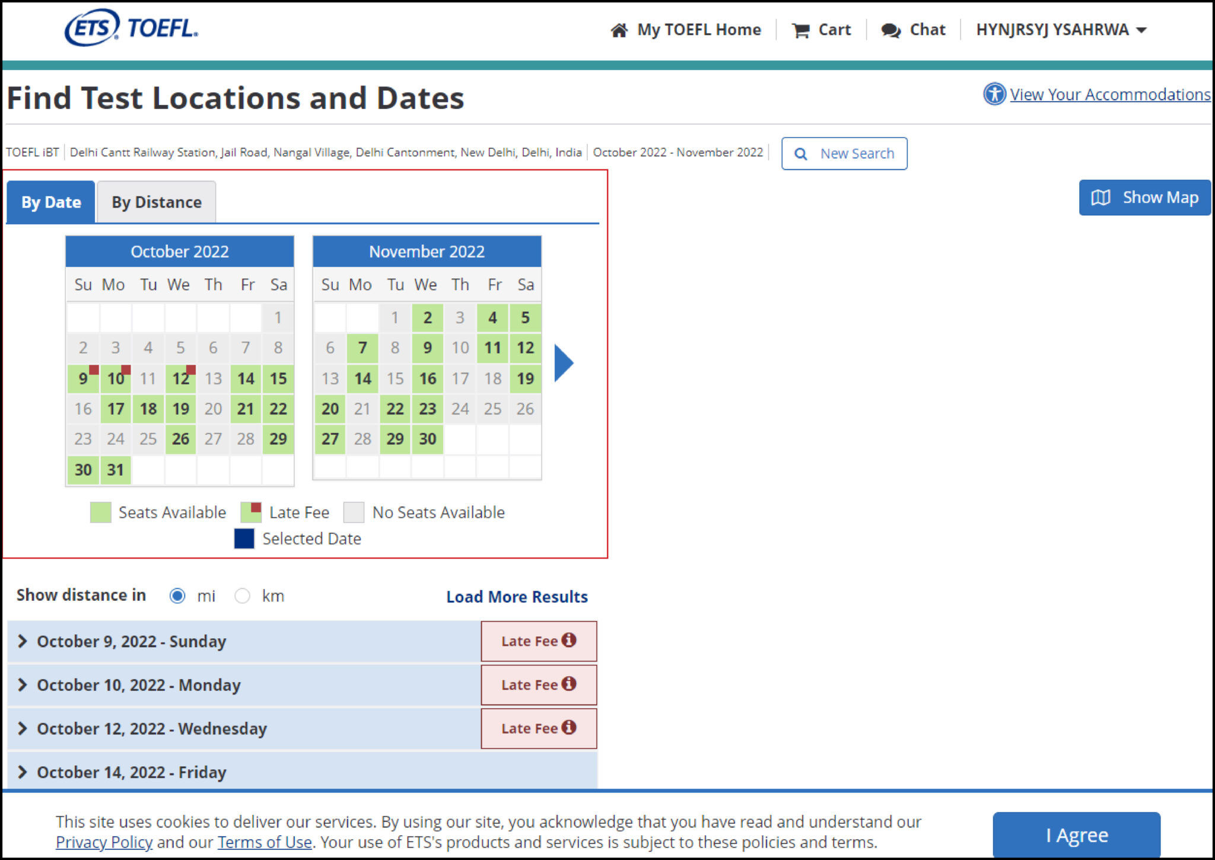The image size is (1215, 860).
Task: Select November 5 in the calendar
Action: [525, 317]
